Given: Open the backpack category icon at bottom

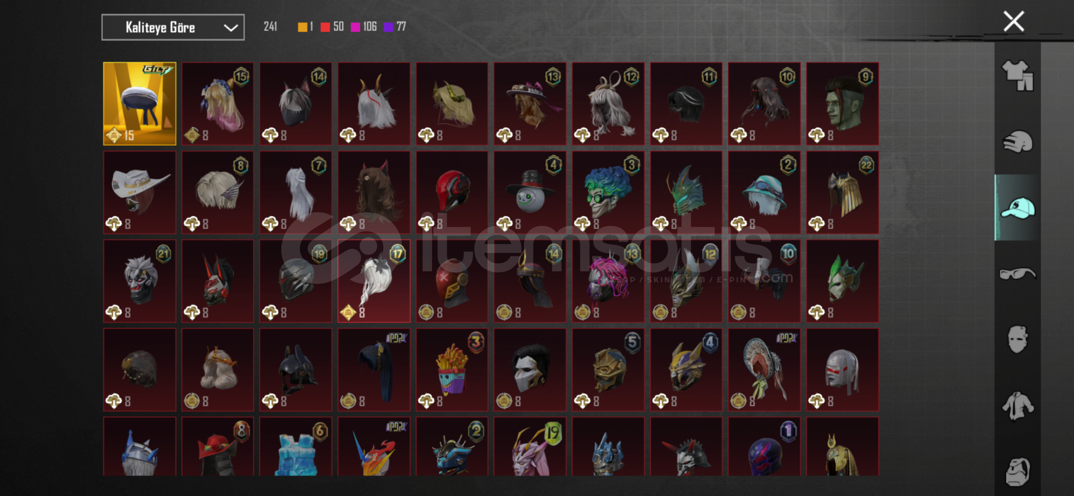Looking at the screenshot, I should [x=1017, y=472].
